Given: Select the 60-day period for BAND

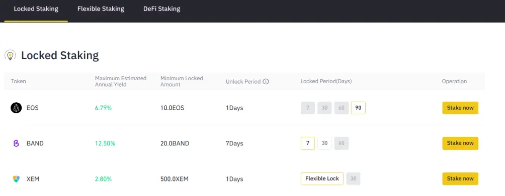Looking at the screenshot, I should [342, 143].
